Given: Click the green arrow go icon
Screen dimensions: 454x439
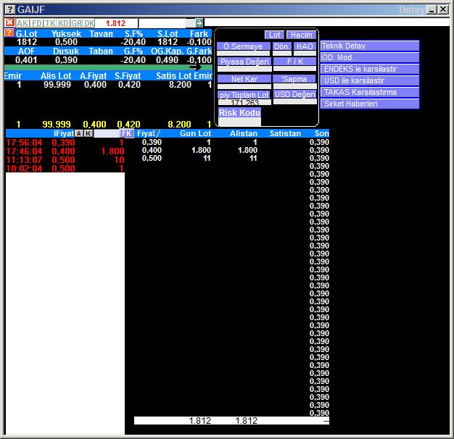Looking at the screenshot, I should (x=199, y=23).
